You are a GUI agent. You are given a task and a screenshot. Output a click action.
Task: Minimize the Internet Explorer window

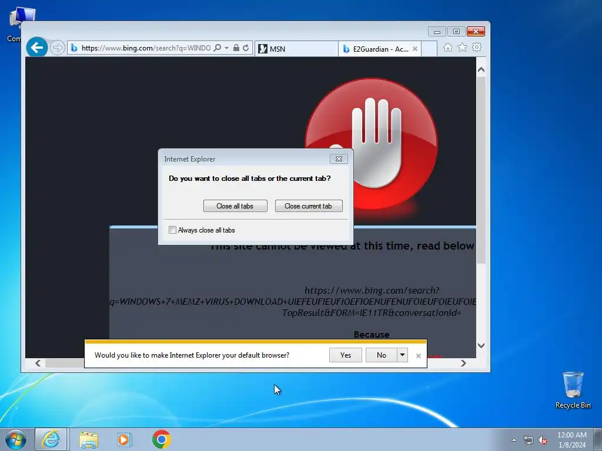[x=437, y=32]
